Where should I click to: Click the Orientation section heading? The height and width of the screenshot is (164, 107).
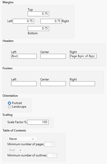[x=10, y=96]
